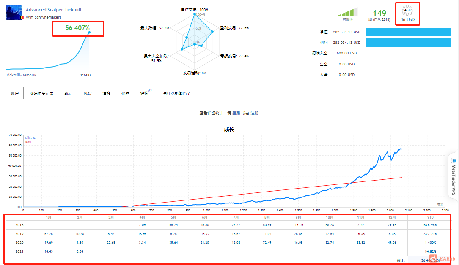Open the 评论 tab with 62 reviews
Viewport: 459px width, 265px height.
point(146,92)
